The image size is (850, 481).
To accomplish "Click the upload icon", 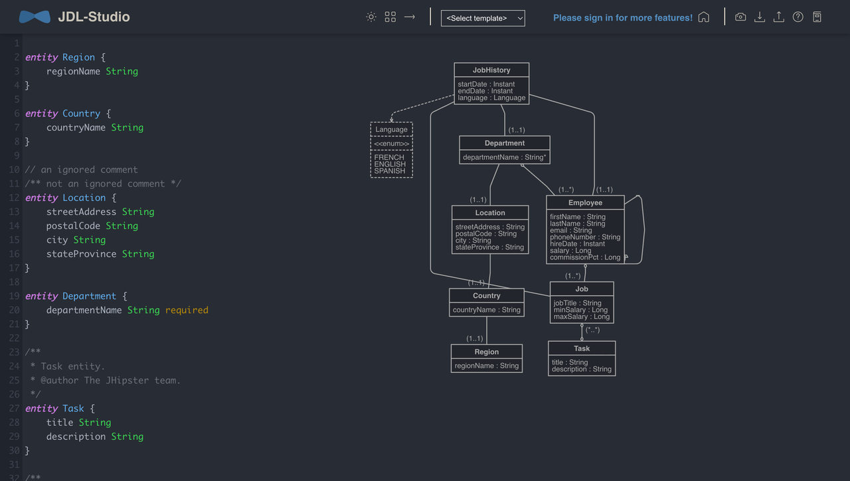I will pyautogui.click(x=779, y=17).
